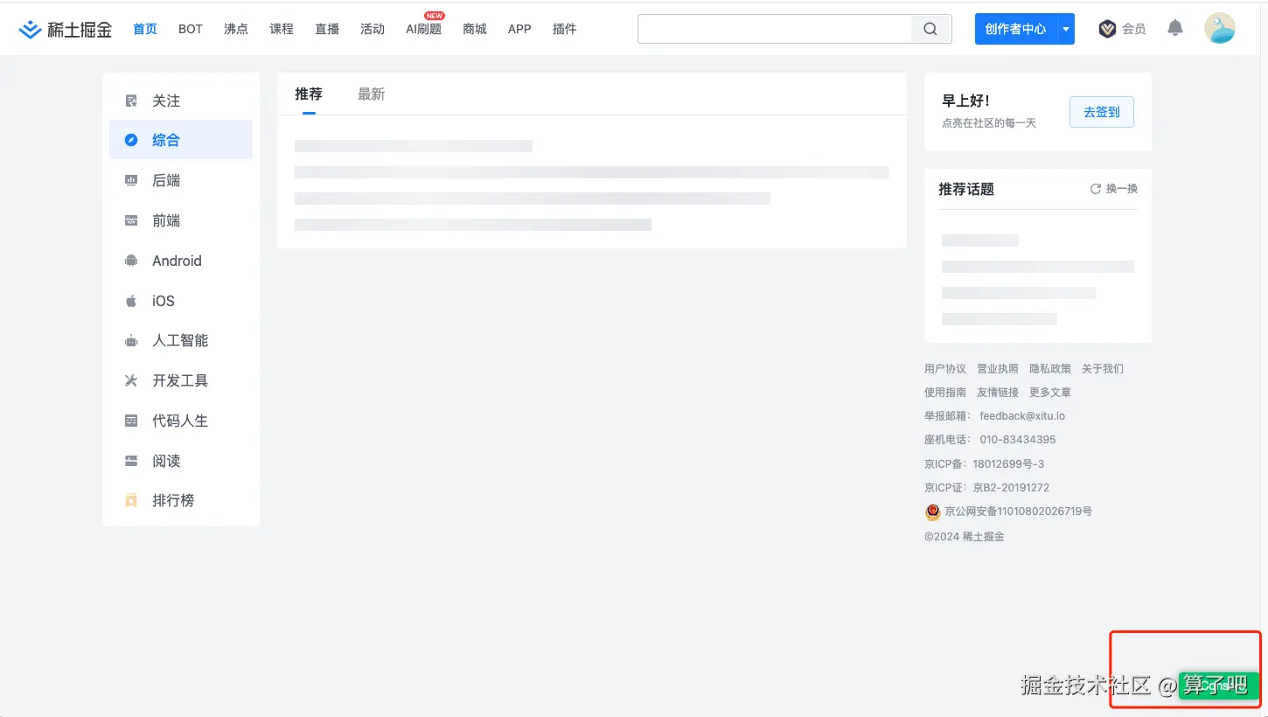The width and height of the screenshot is (1268, 717).
Task: Open the 沸点 nav item
Action: pos(236,29)
